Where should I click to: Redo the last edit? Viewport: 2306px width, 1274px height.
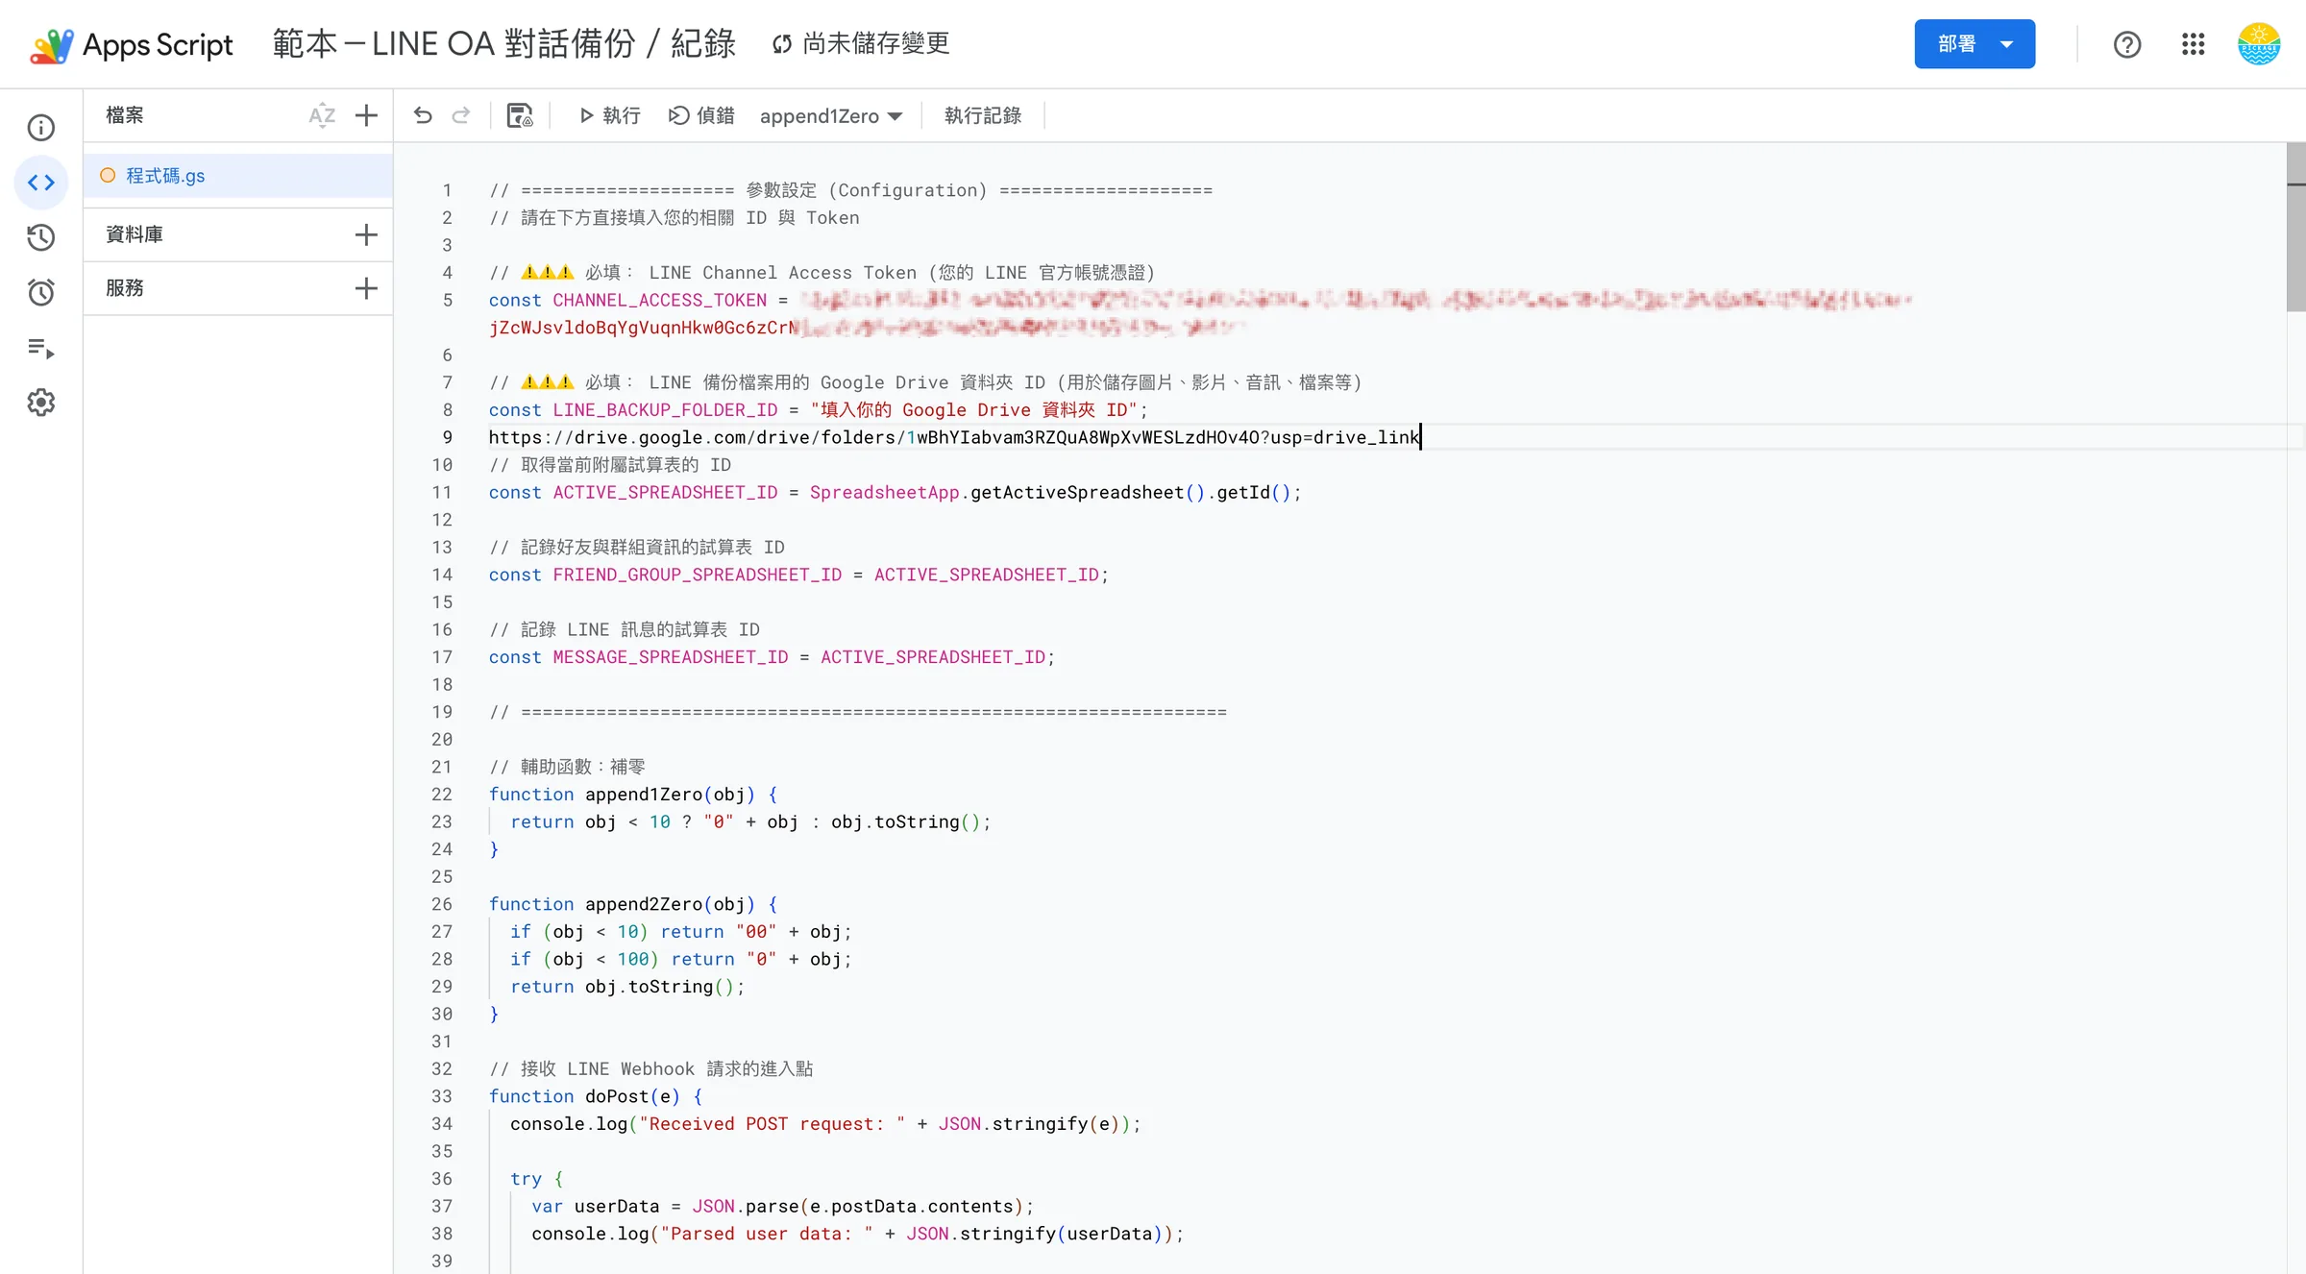[x=461, y=116]
